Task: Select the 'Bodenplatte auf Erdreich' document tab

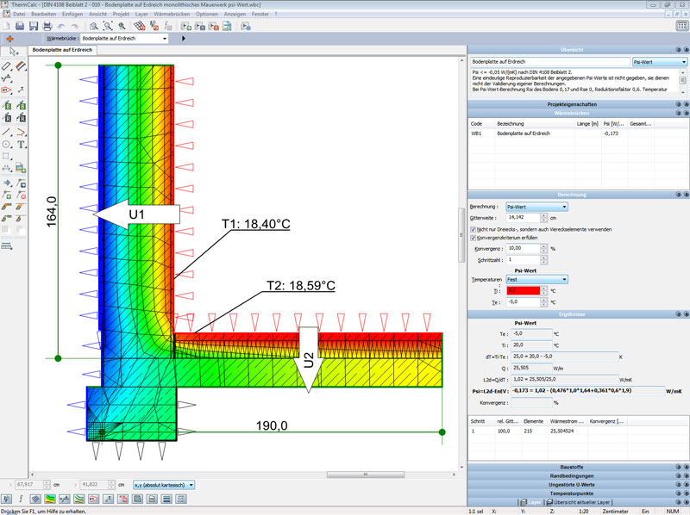Action: (62, 50)
